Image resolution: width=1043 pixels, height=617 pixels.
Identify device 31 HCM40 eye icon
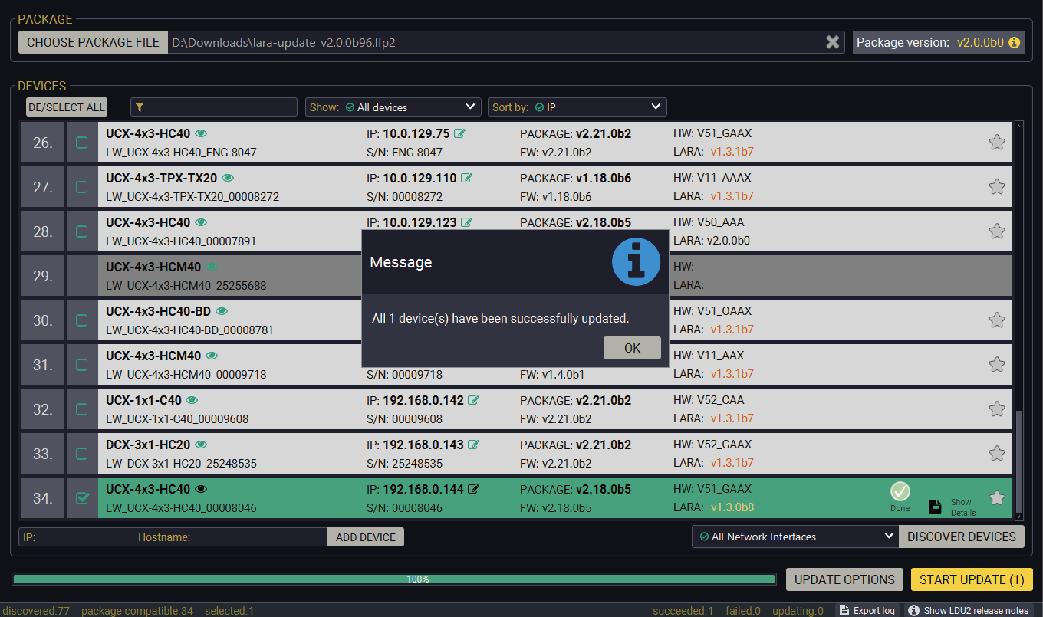(x=212, y=356)
